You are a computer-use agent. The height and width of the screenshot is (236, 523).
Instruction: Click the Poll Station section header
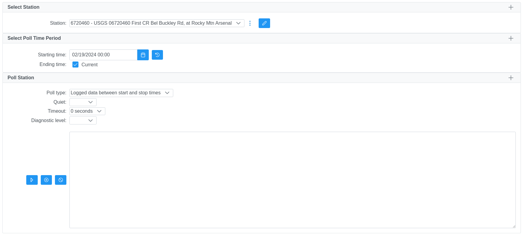click(x=21, y=78)
